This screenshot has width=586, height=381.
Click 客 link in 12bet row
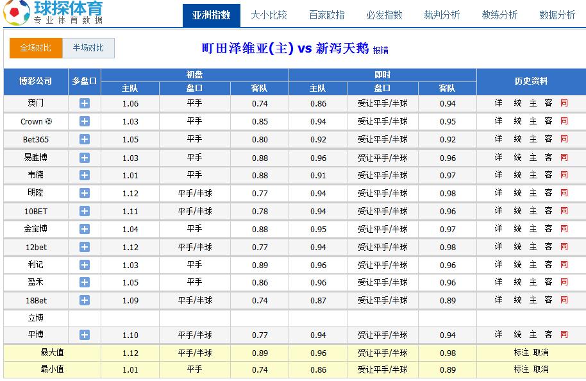548,246
